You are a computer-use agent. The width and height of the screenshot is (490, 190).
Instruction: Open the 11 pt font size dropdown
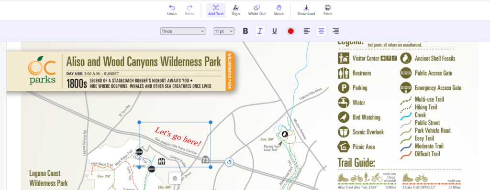(x=224, y=31)
